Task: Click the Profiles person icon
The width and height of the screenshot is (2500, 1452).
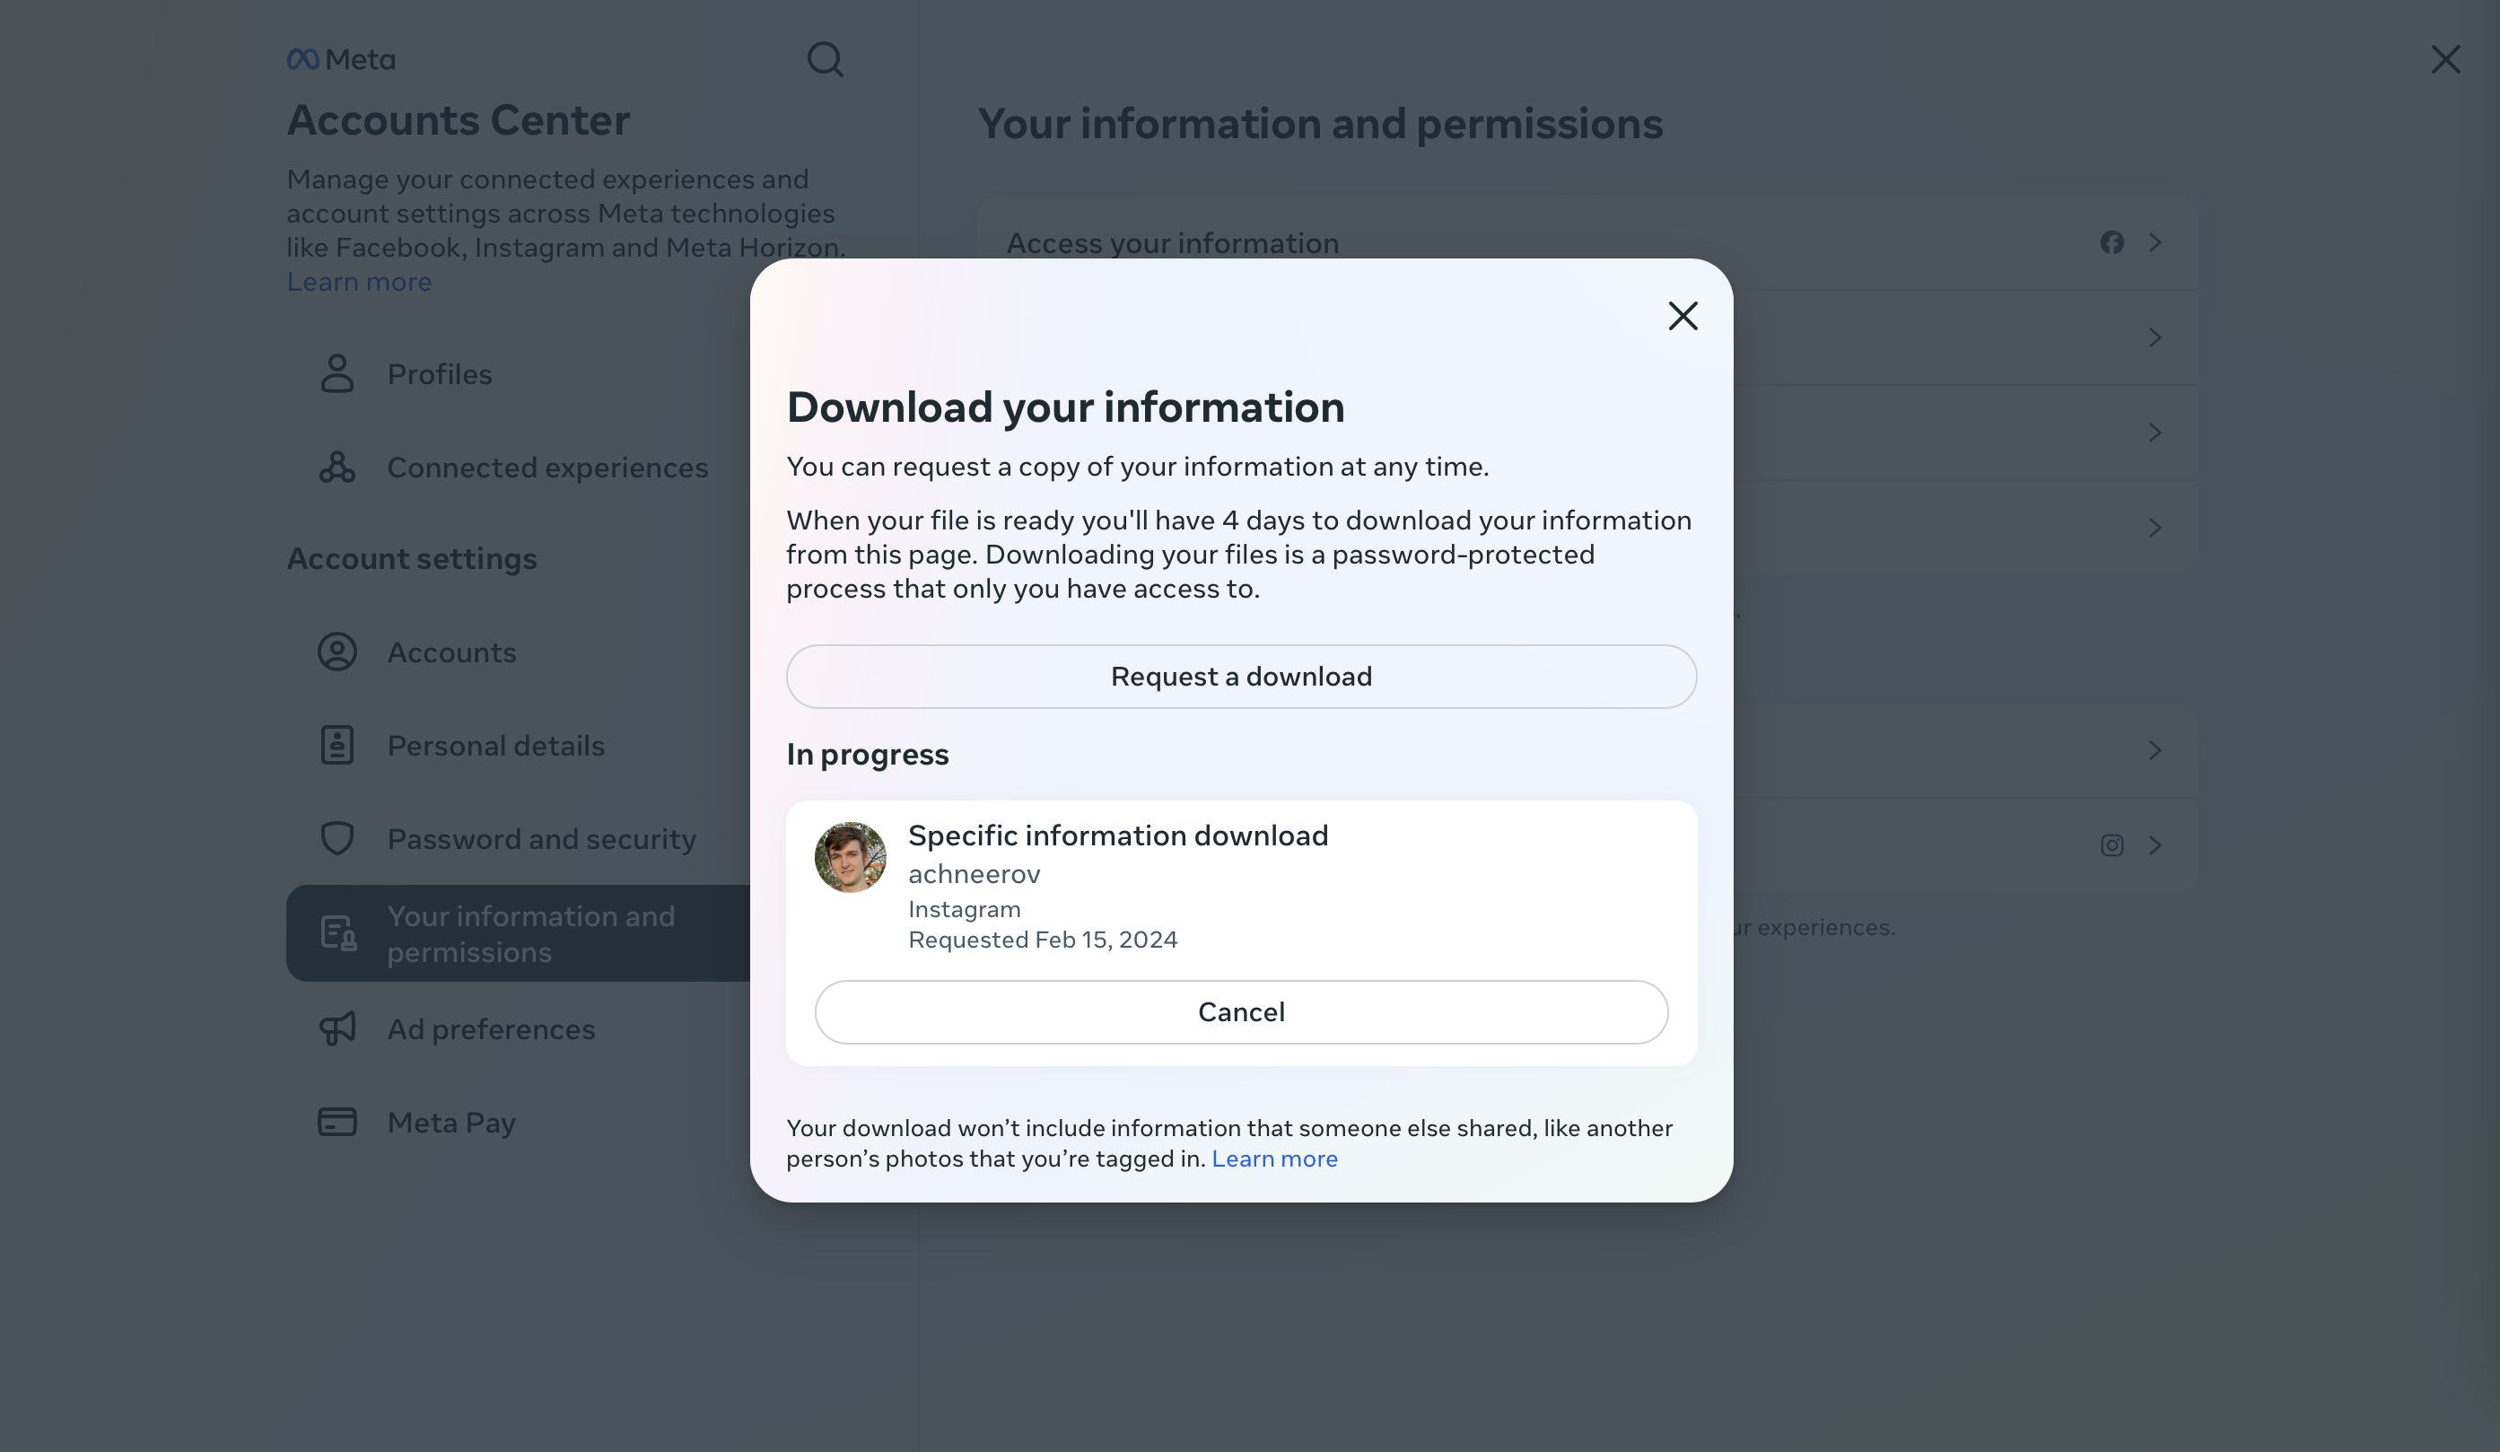Action: pyautogui.click(x=337, y=374)
